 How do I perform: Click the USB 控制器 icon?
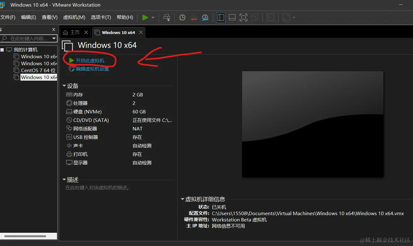coord(69,137)
